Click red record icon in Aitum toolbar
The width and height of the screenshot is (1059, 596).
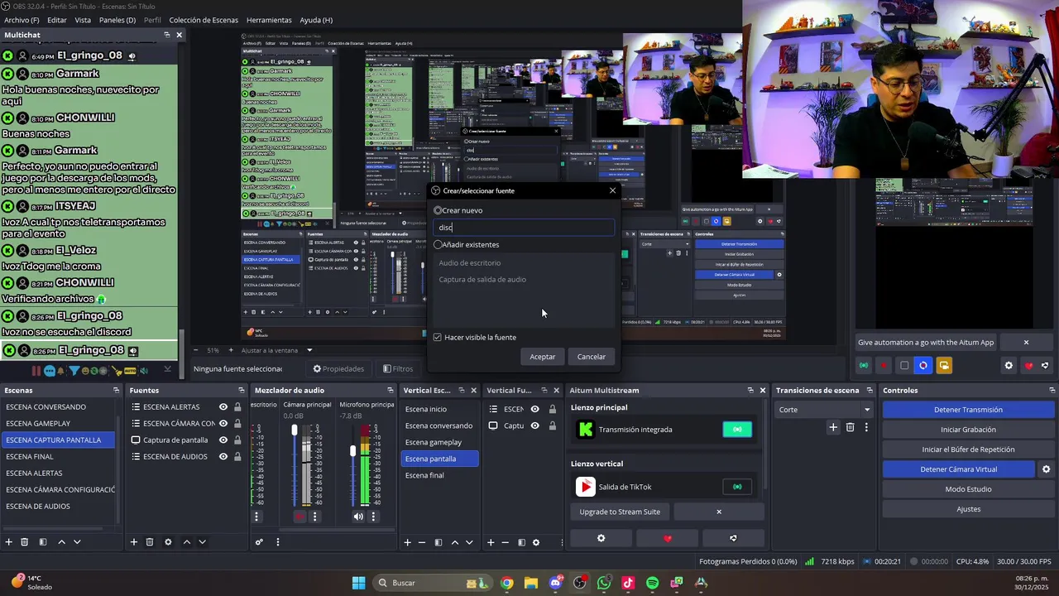click(x=884, y=365)
